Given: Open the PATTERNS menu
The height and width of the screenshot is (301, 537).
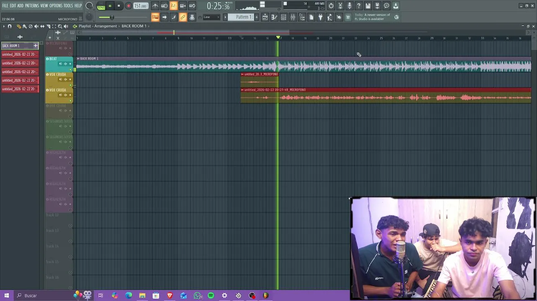Looking at the screenshot, I should tap(32, 6).
